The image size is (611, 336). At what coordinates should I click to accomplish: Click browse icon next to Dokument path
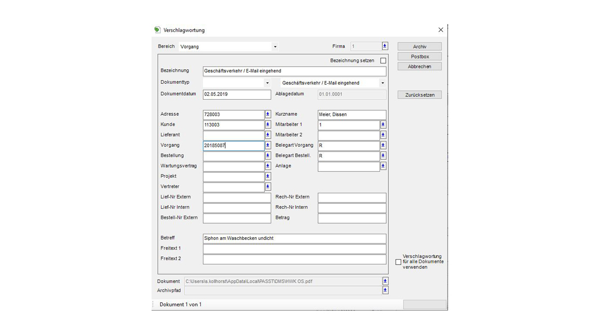[385, 281]
